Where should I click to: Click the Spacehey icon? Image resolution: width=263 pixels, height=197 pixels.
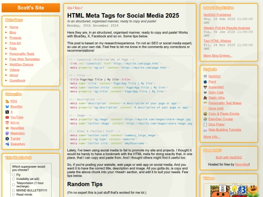coord(7,144)
